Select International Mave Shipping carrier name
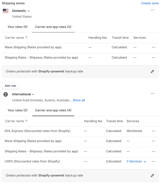Viewport: 161px width, 184px height. [x=33, y=141]
